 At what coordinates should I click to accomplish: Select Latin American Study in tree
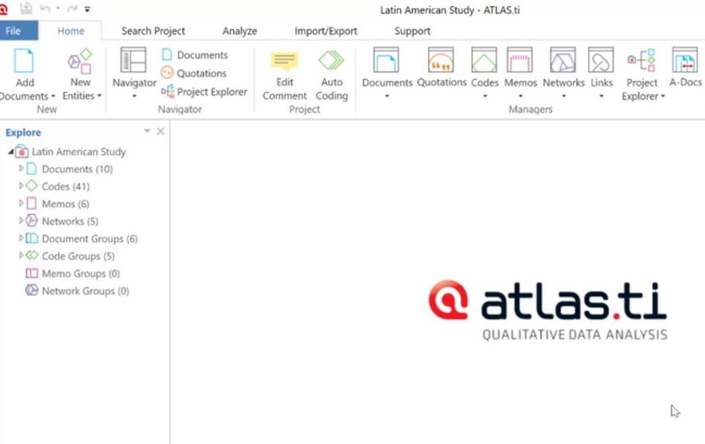78,152
